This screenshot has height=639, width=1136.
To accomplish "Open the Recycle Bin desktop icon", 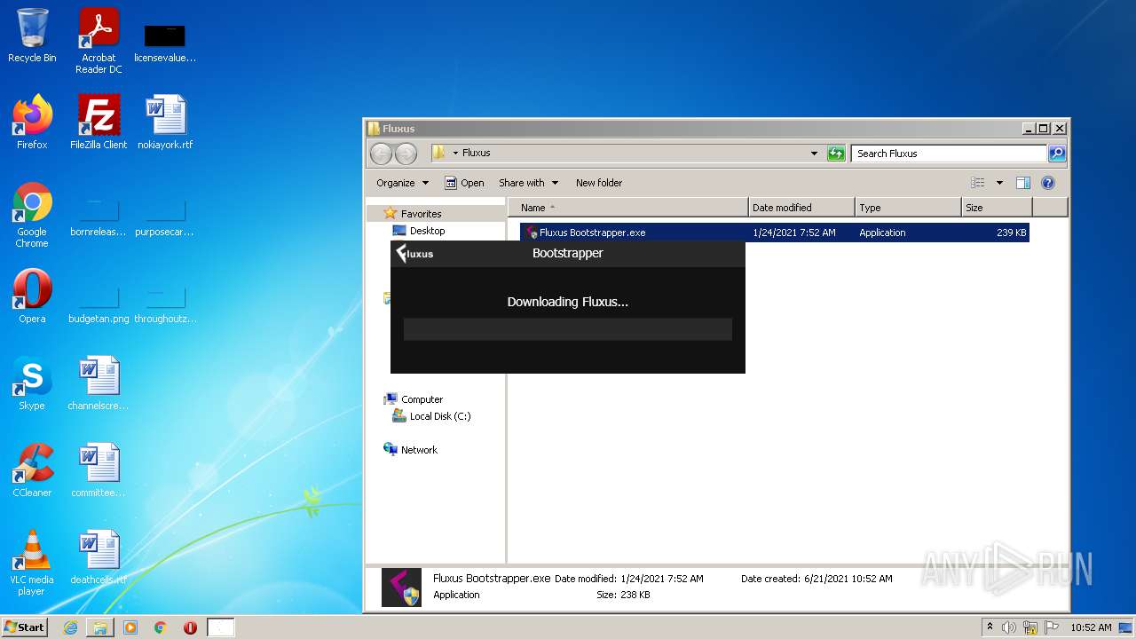I will (32, 35).
